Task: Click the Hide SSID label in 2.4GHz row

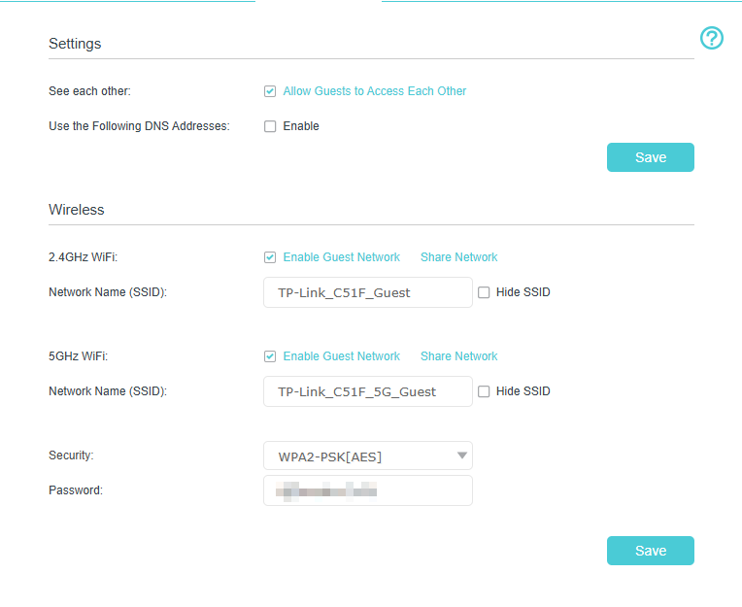Action: [523, 292]
